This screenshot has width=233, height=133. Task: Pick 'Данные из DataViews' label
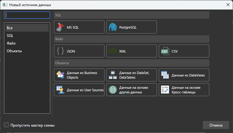coord(188,75)
